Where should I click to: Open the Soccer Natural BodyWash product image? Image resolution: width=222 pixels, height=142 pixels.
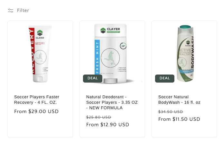[x=185, y=54]
